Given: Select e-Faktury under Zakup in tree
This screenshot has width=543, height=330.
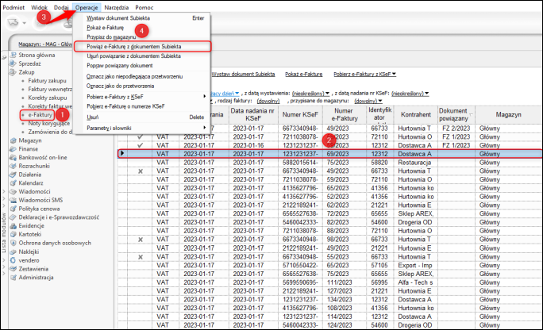Looking at the screenshot, I should (x=41, y=115).
